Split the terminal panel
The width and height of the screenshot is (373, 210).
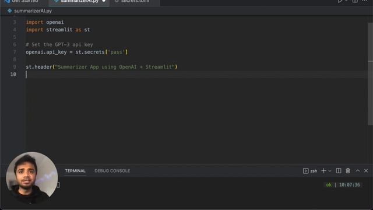click(x=339, y=171)
